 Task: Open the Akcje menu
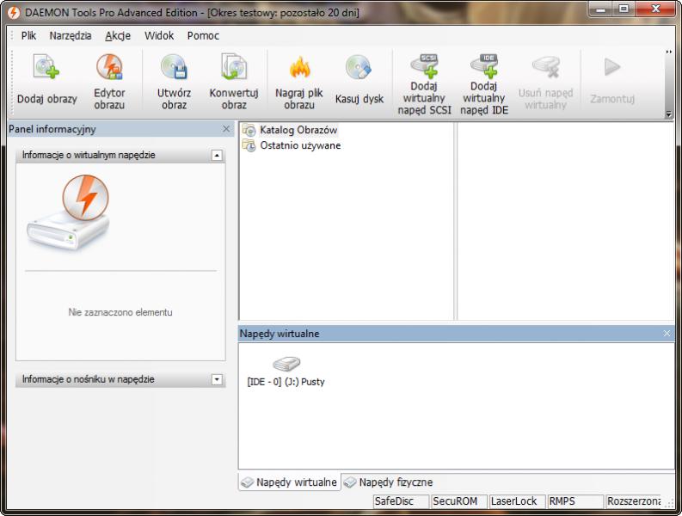coord(118,35)
